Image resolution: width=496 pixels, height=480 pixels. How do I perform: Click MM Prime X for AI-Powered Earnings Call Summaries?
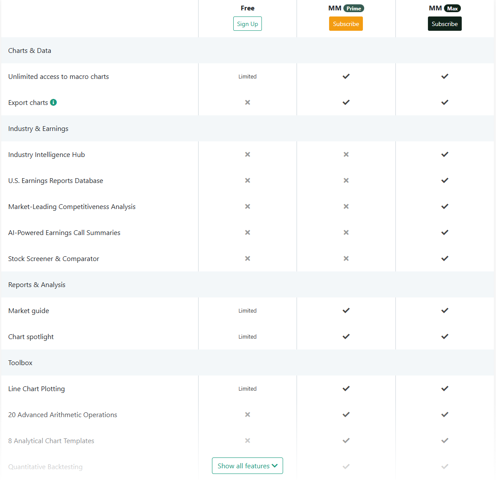pyautogui.click(x=346, y=232)
